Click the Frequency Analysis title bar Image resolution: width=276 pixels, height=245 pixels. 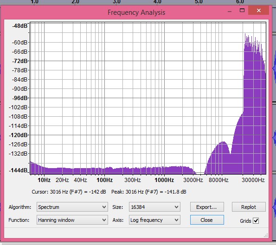click(136, 13)
